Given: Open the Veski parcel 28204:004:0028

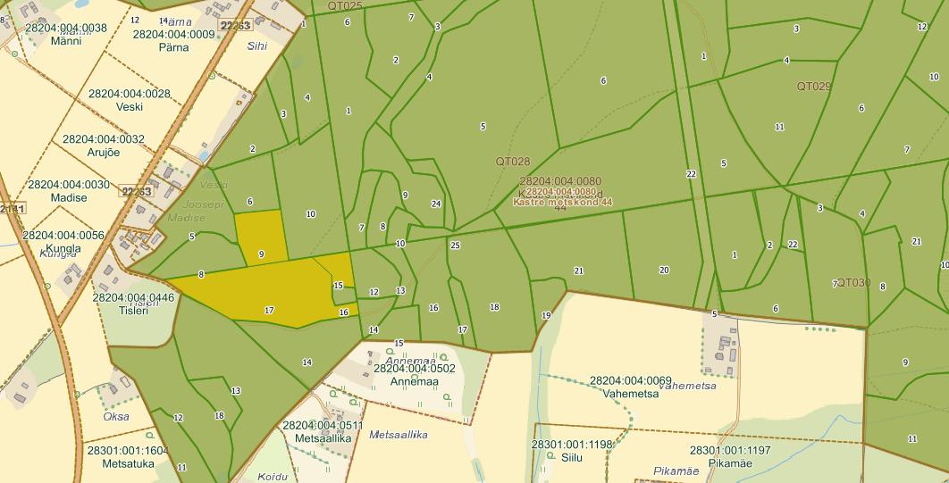Looking at the screenshot, I should click(x=130, y=100).
